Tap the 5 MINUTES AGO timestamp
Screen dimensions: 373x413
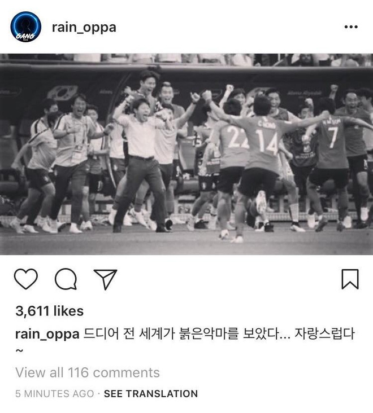[x=55, y=394]
